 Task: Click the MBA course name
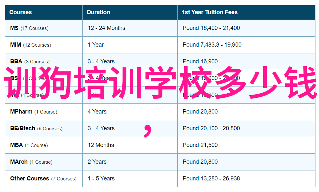(x=16, y=145)
